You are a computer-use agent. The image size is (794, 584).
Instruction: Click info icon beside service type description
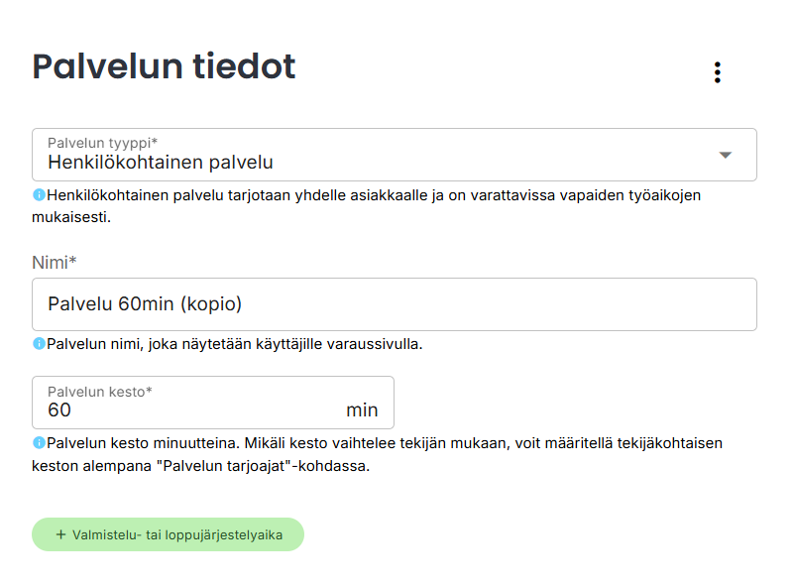coord(39,195)
